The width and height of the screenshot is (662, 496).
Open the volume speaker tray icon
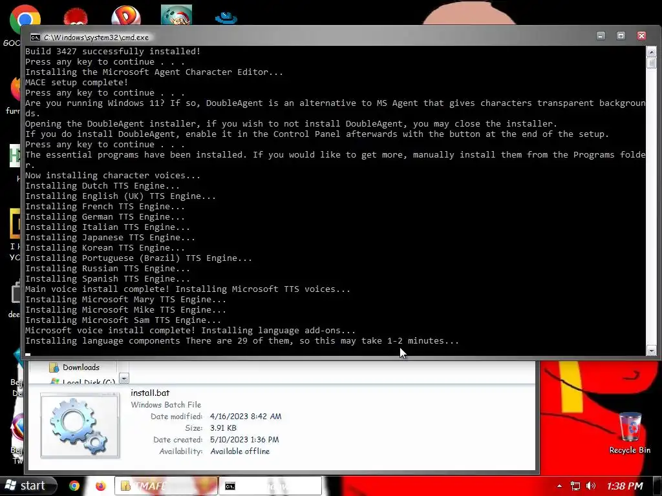(591, 486)
